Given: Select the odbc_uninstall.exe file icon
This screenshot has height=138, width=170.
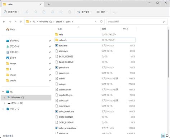Looking at the screenshot, I should [x=57, y=128].
